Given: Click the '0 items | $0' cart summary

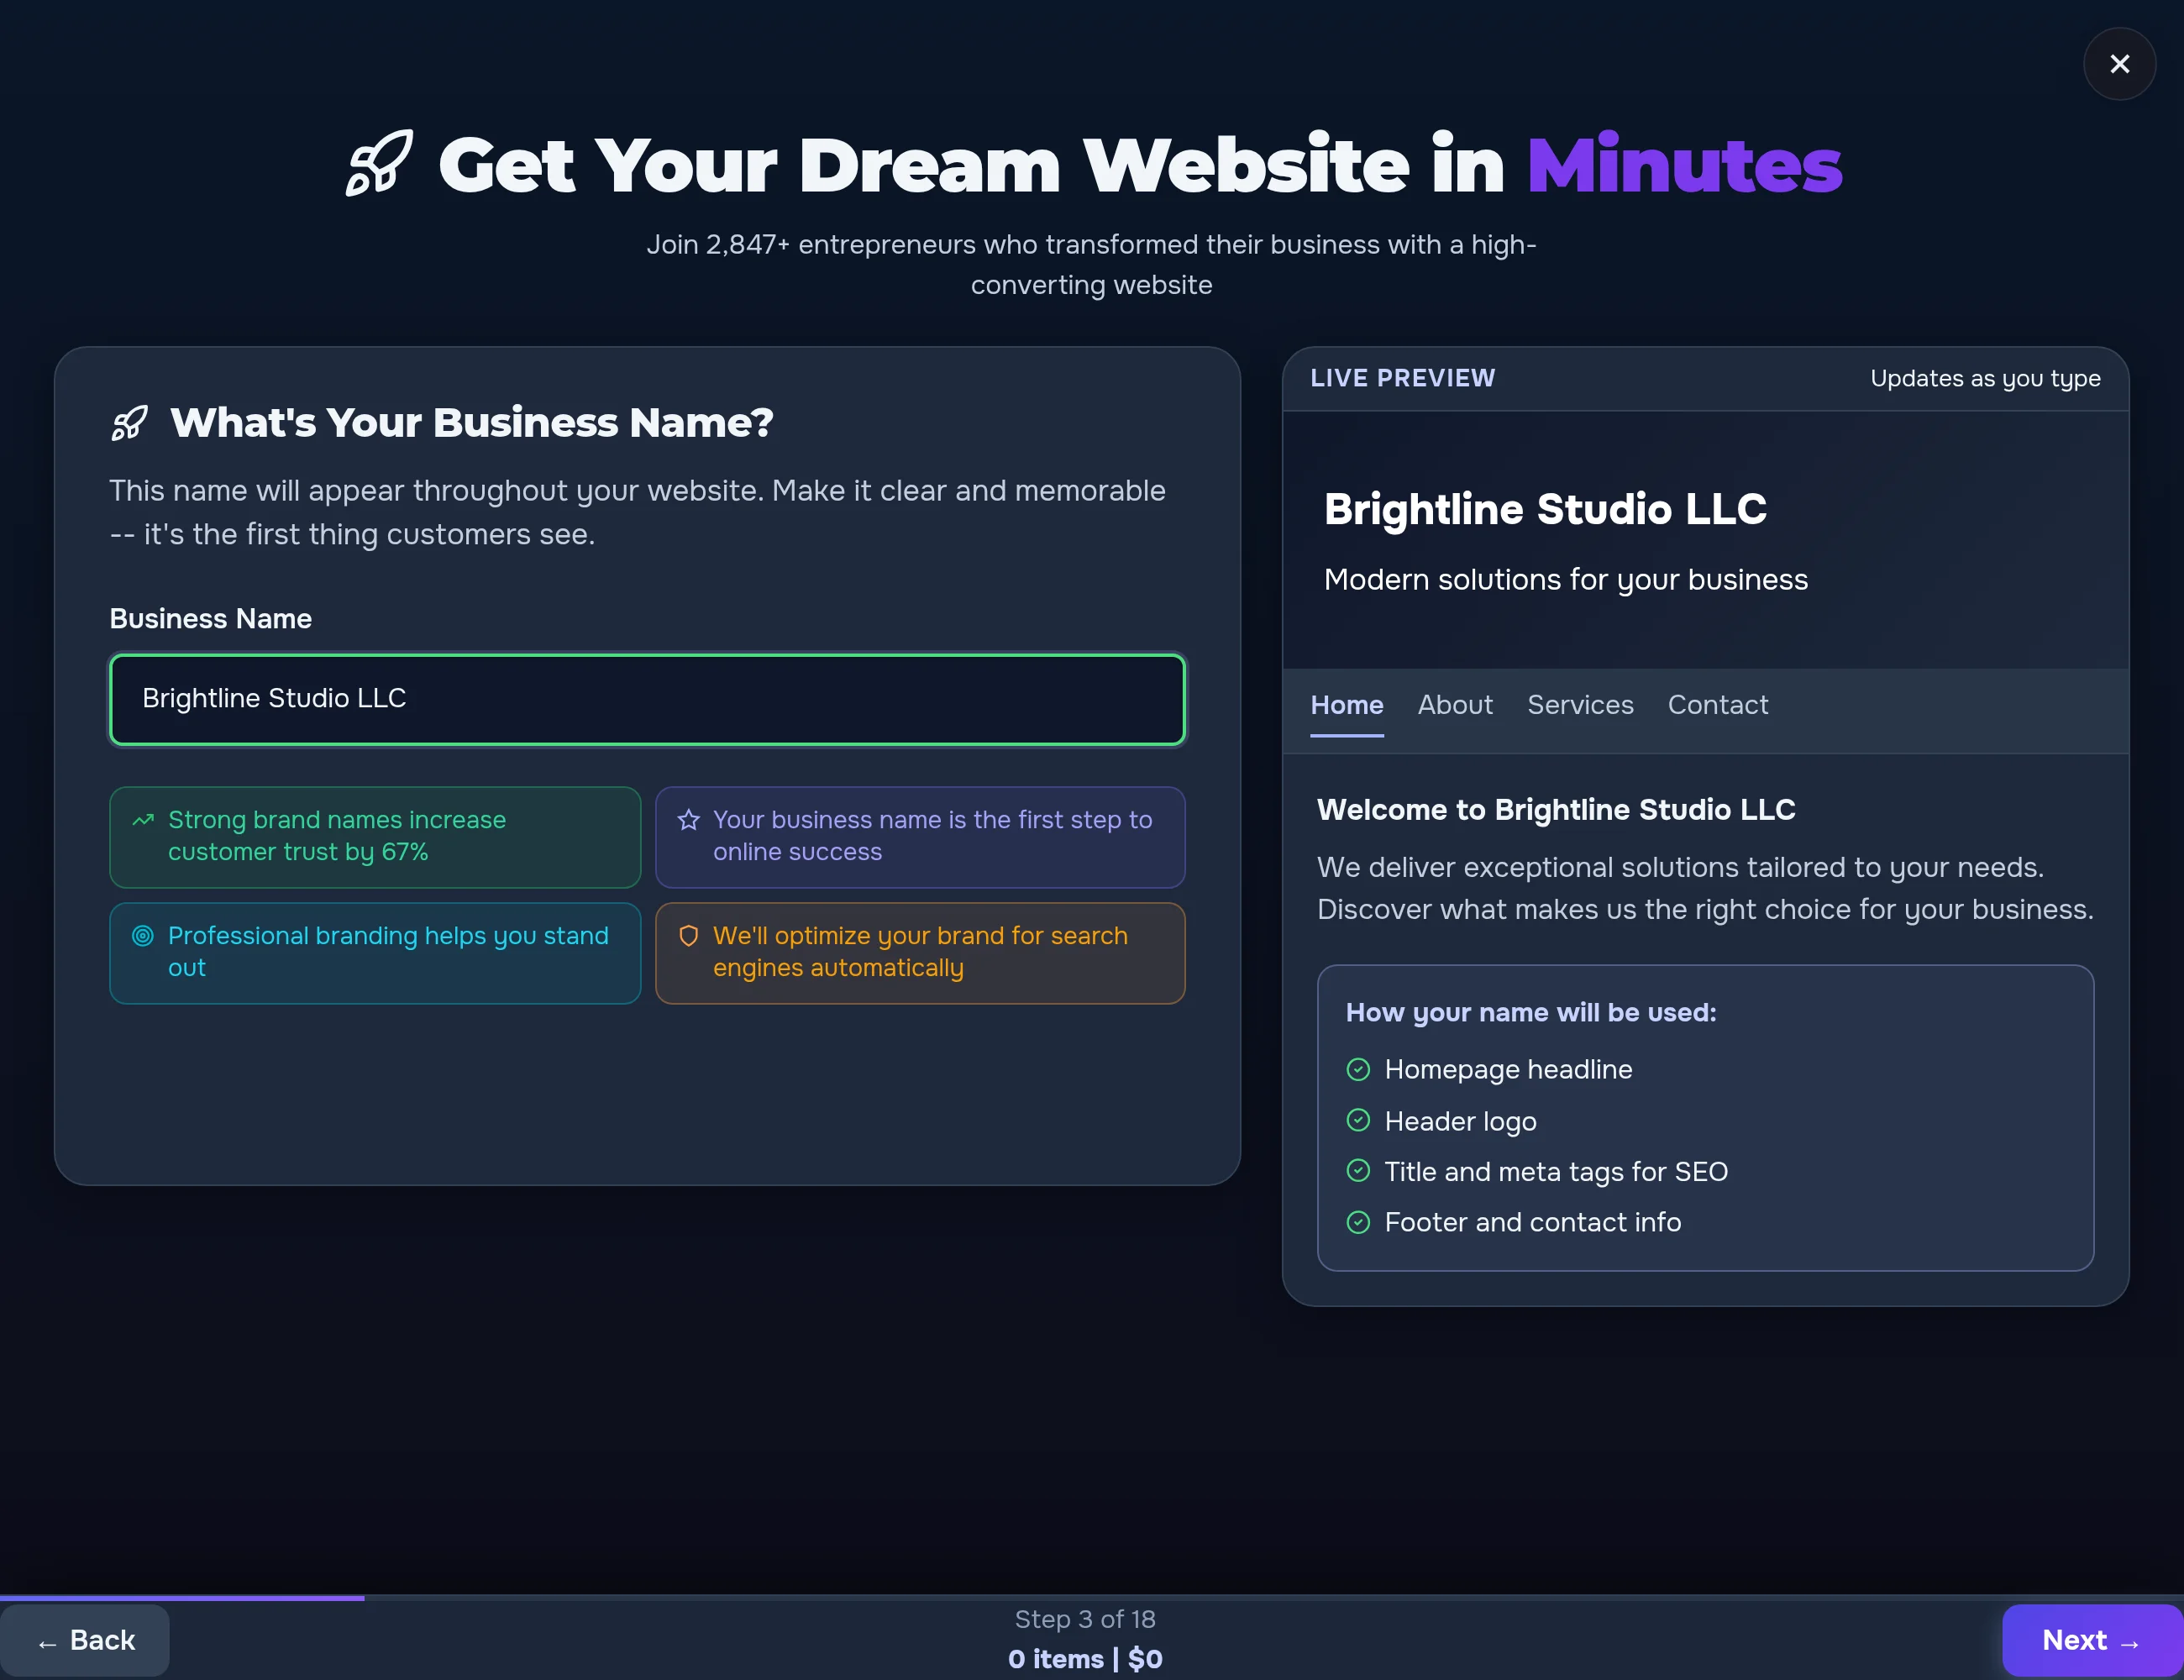Looking at the screenshot, I should pyautogui.click(x=1085, y=1659).
